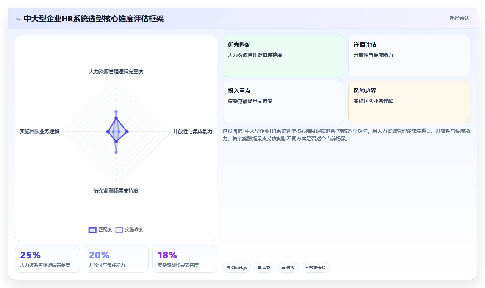The width and height of the screenshot is (485, 288).
Task: Click the page title 中大型企业HR系统选型核心维度评估框架
Action: 94,19
